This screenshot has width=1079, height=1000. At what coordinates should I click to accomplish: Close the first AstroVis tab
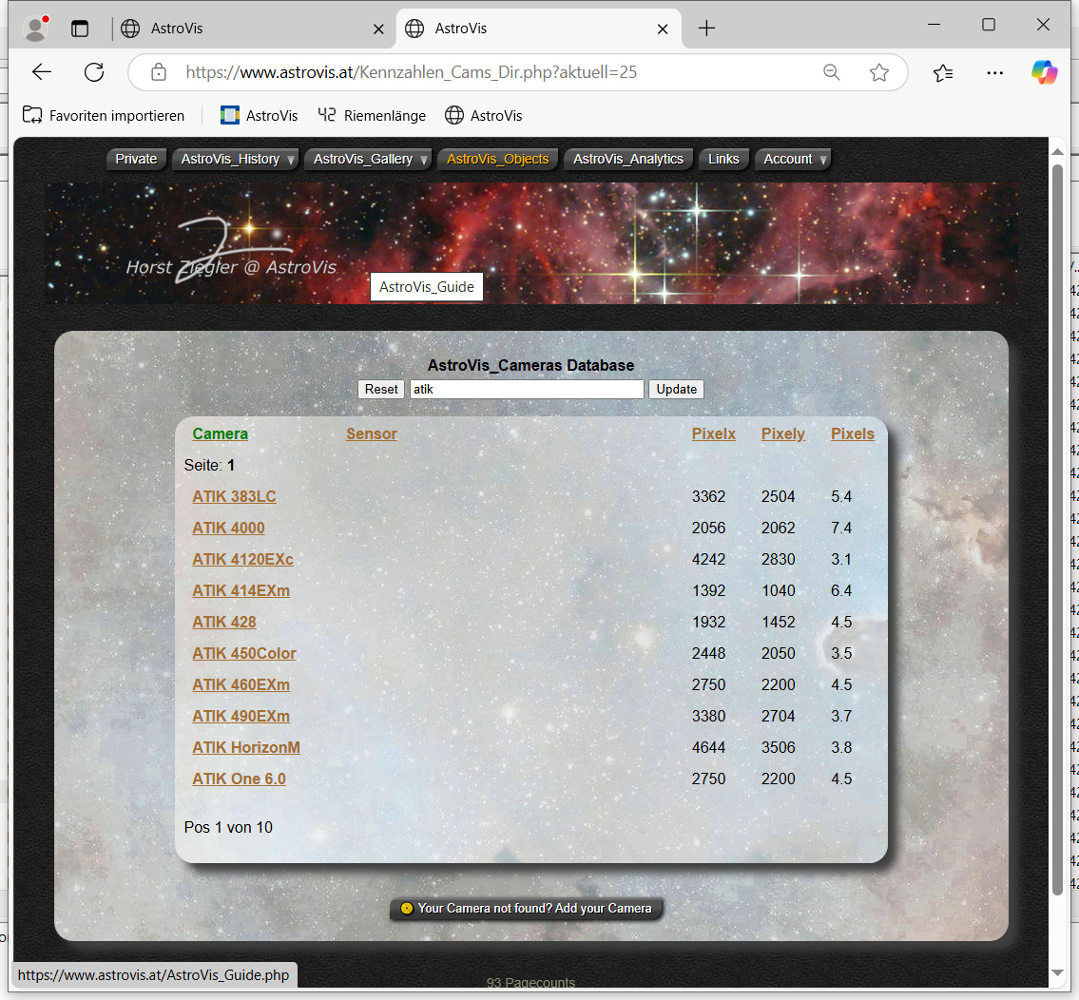(x=378, y=29)
